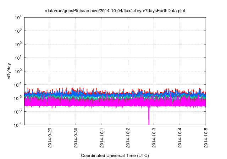Viewport: 227px width, 159px height.
Task: Click the plot title file path
Action: [x=115, y=11]
